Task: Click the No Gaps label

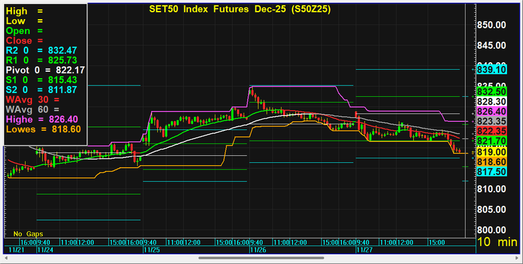Action: [27, 233]
